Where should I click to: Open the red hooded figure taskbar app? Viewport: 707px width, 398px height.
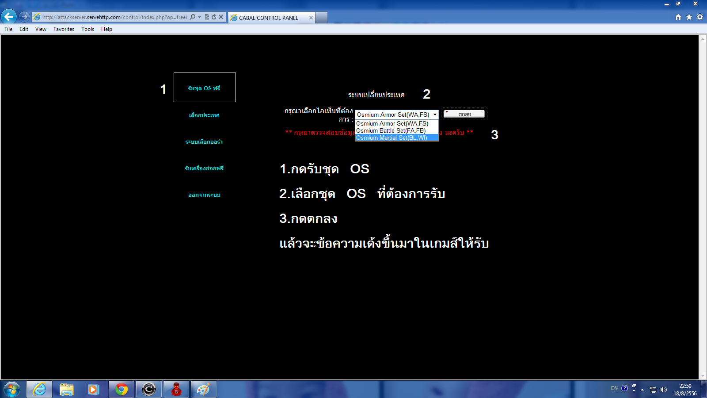(x=176, y=390)
